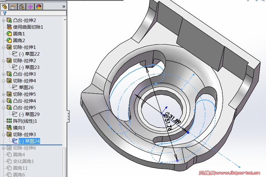This screenshot has width=266, height=177.
Task: Select the greyed 圆角6 fillet icon
Action: pyautogui.click(x=9, y=175)
